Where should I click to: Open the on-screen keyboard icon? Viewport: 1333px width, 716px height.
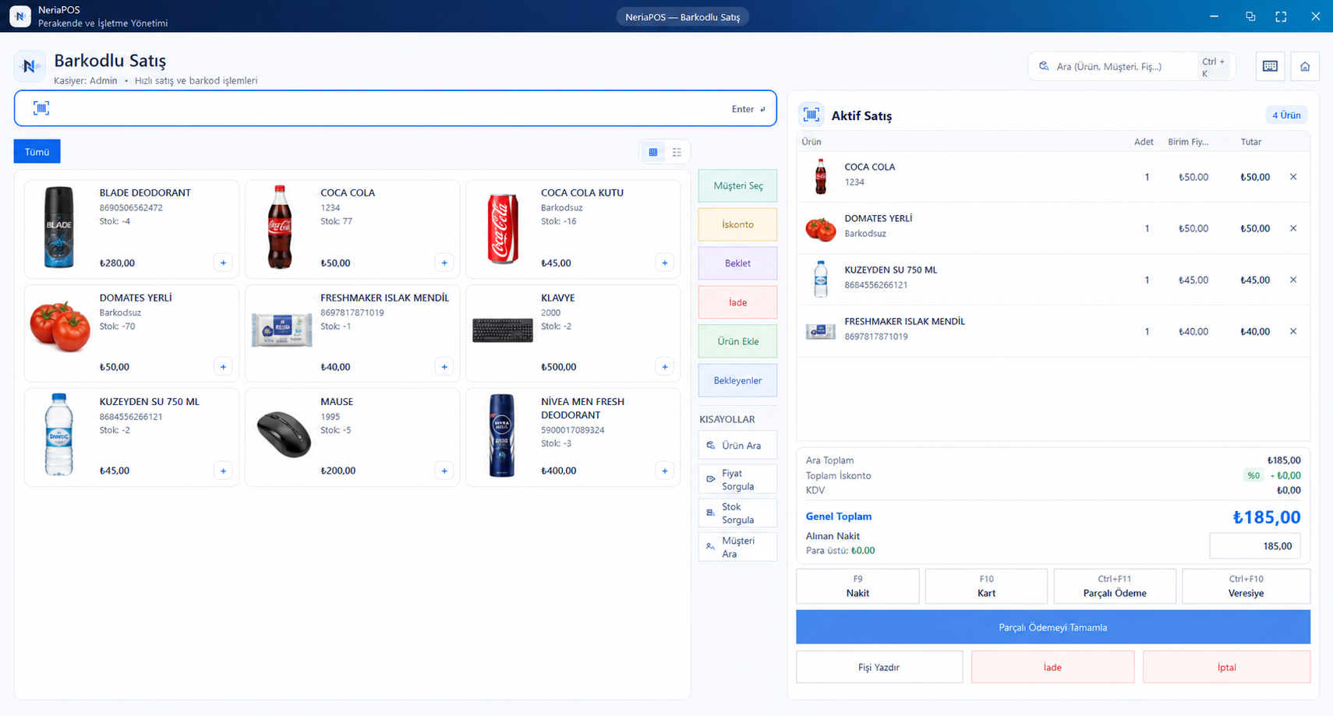(1270, 66)
